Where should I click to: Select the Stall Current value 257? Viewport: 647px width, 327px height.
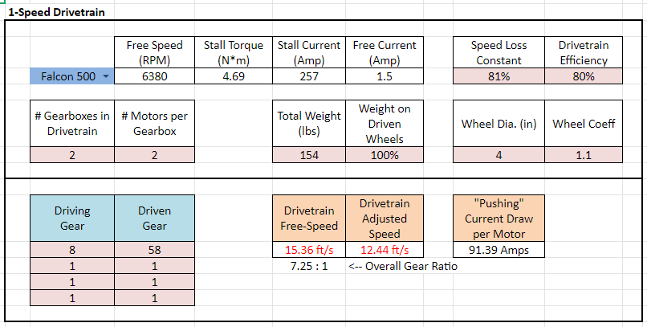309,77
